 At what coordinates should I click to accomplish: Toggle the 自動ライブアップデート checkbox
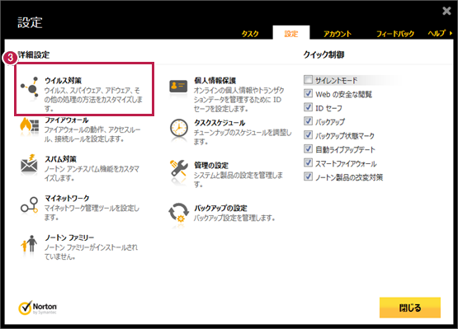coord(308,149)
